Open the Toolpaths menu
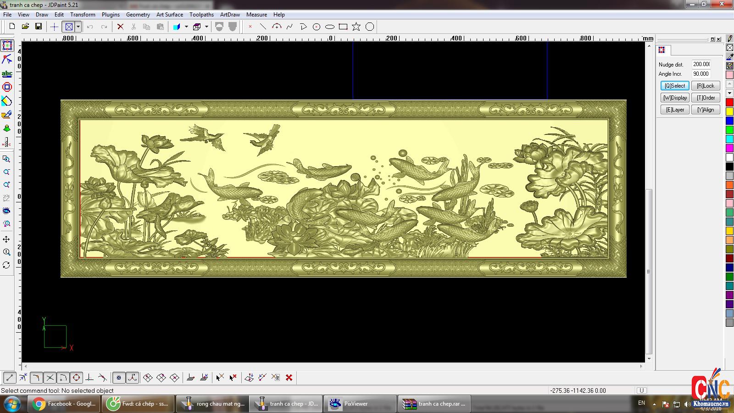 point(201,15)
